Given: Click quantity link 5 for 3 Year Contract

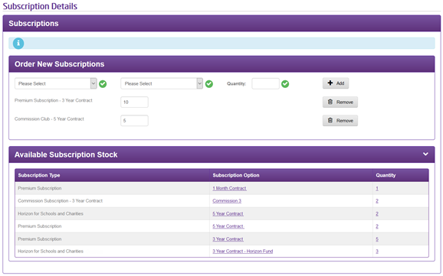Looking at the screenshot, I should point(377,239).
